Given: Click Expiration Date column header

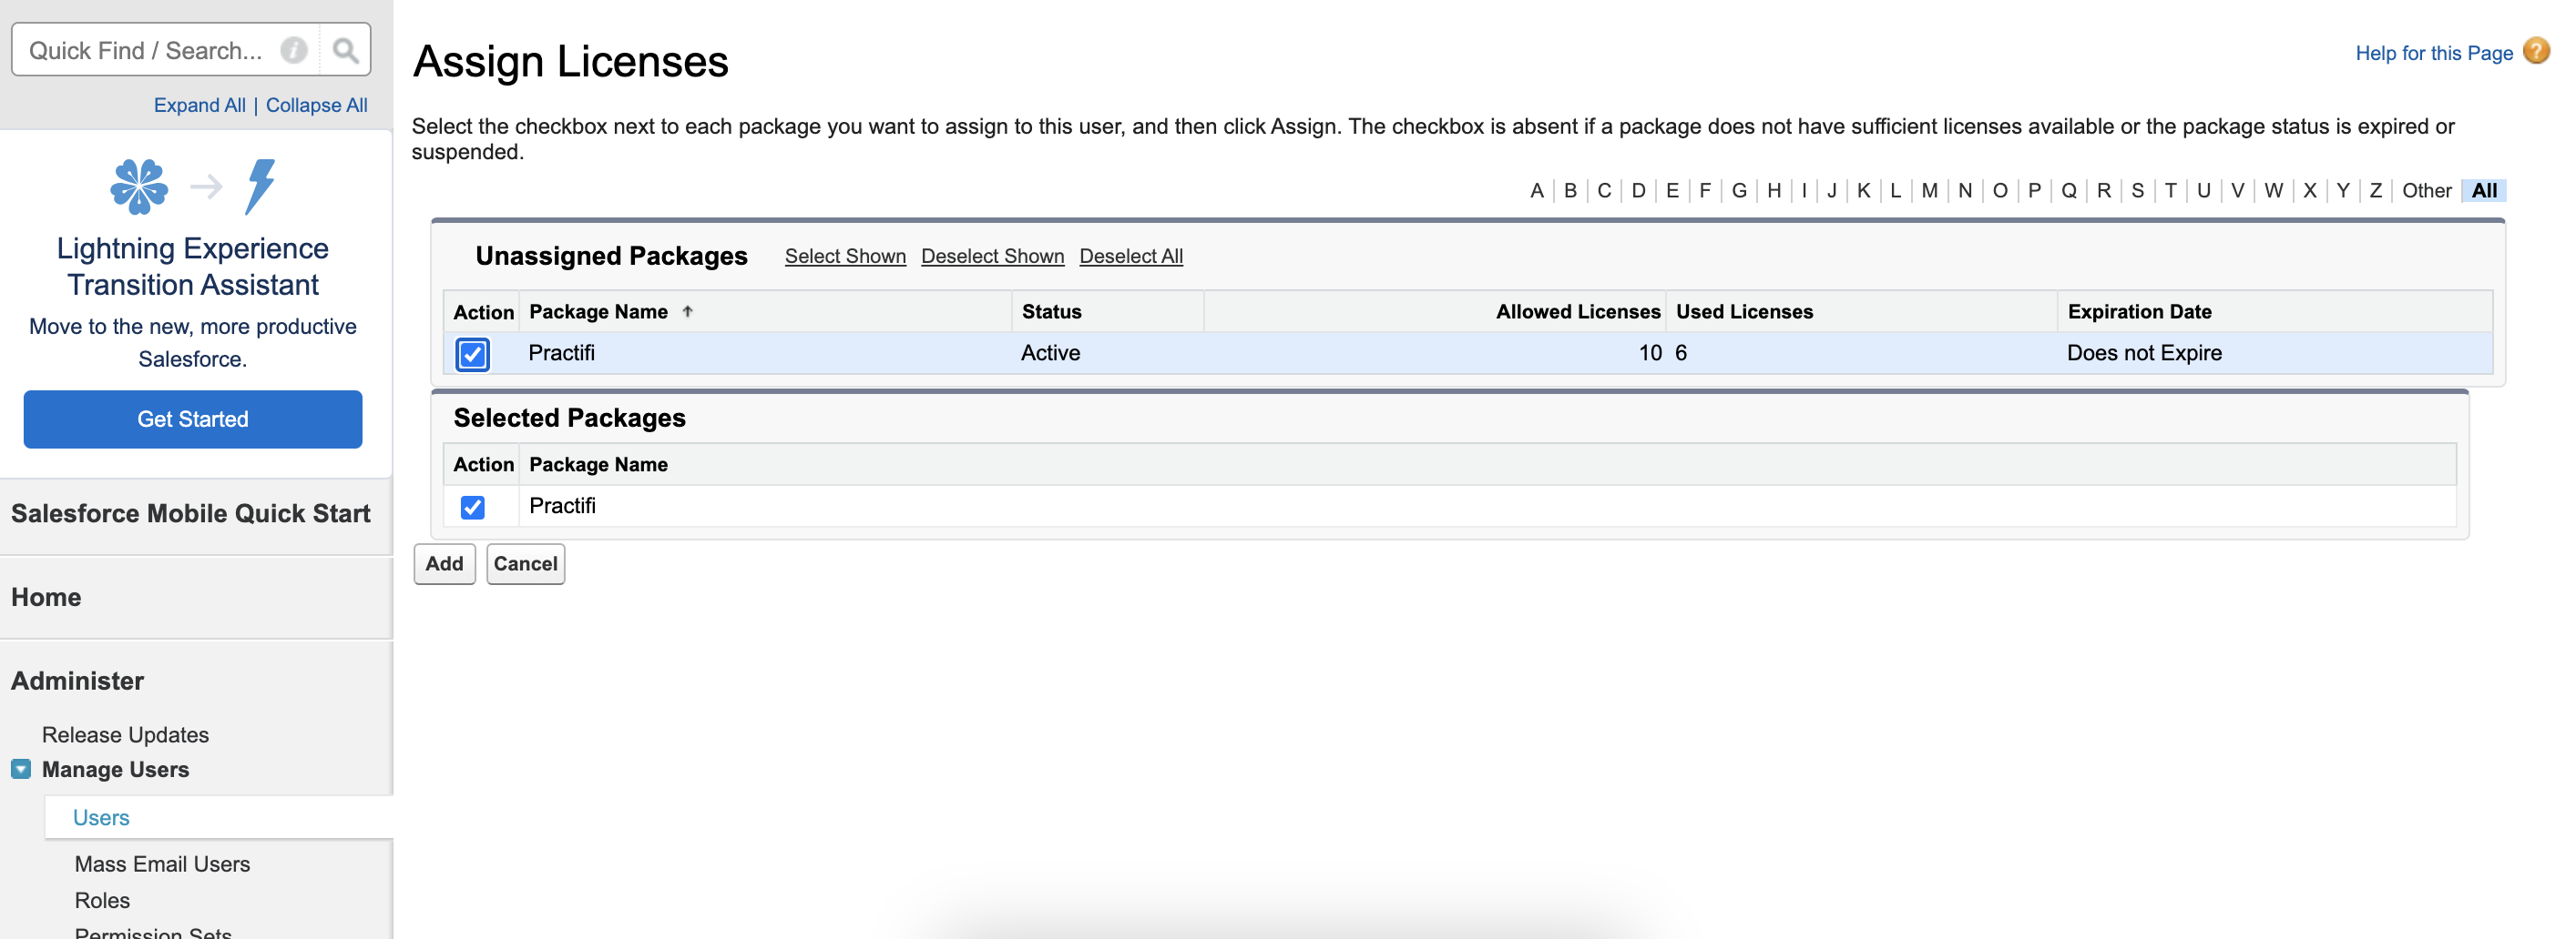Looking at the screenshot, I should (2139, 312).
